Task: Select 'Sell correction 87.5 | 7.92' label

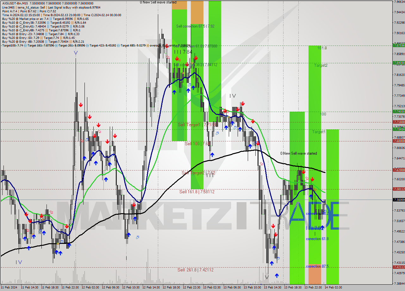Action: click(195, 26)
